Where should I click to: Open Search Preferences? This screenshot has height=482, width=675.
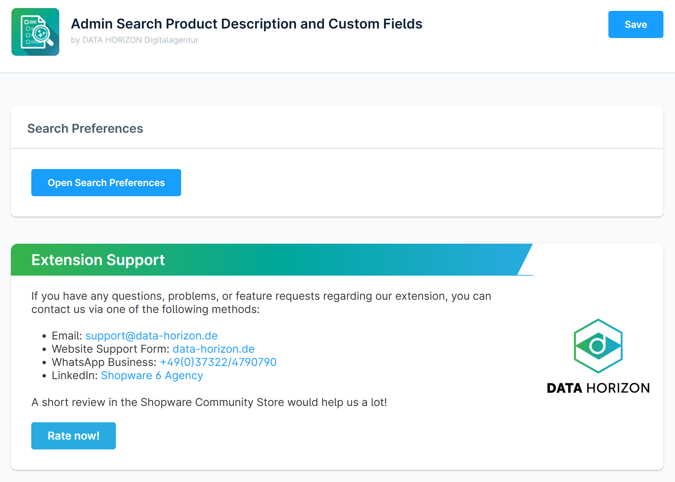point(106,183)
